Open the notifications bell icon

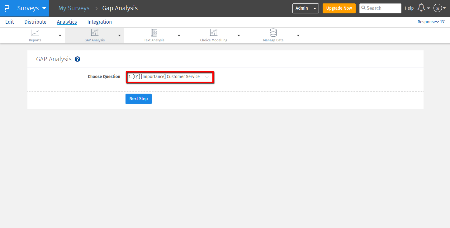pos(421,8)
